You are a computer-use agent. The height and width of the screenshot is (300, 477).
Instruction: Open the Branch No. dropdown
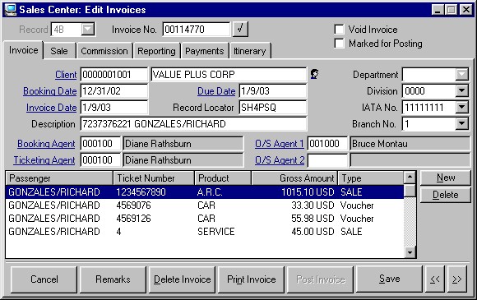462,124
